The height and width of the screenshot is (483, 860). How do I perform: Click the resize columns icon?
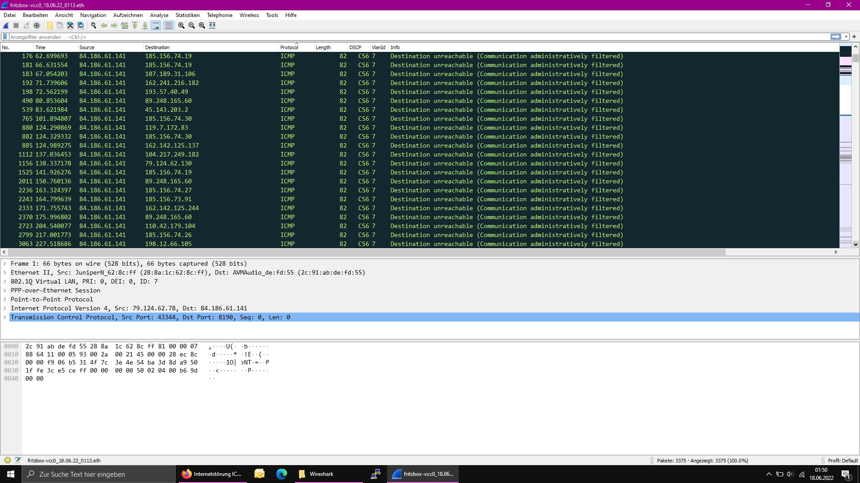[x=212, y=25]
